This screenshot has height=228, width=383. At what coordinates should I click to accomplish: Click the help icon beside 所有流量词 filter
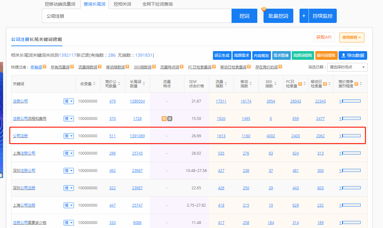(72, 67)
